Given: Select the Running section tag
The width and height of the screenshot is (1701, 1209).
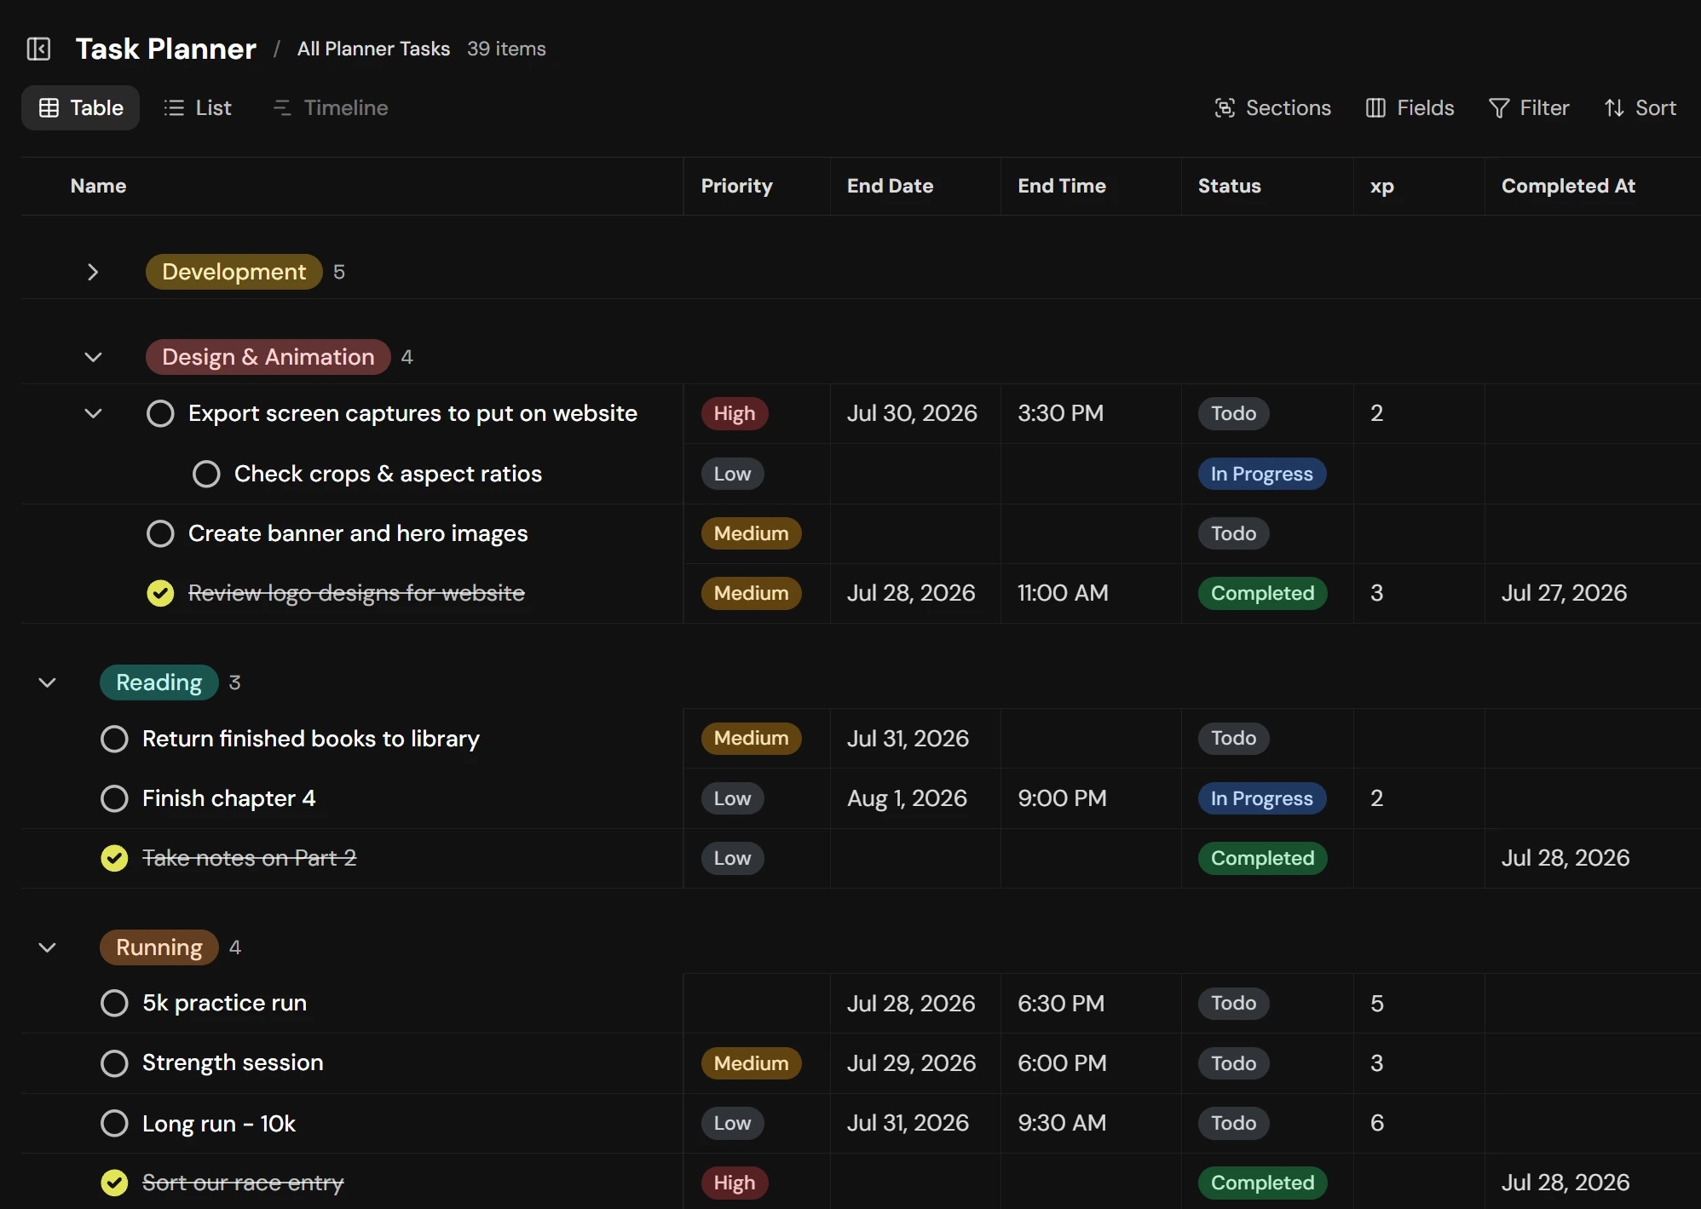Looking at the screenshot, I should [x=159, y=947].
